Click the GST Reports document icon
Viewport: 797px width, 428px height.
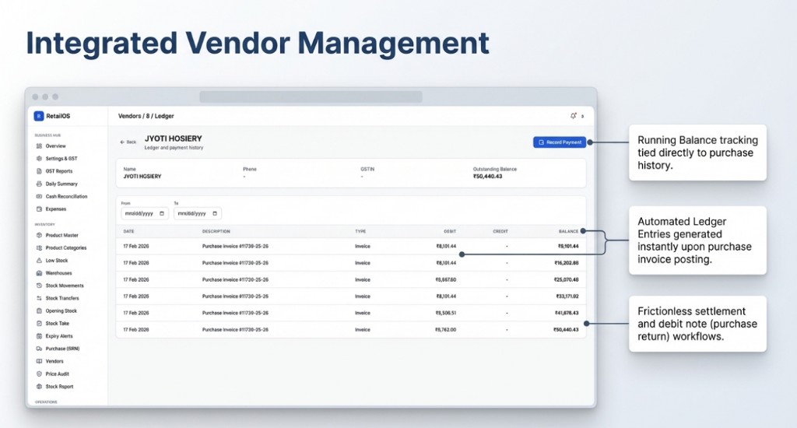point(39,171)
